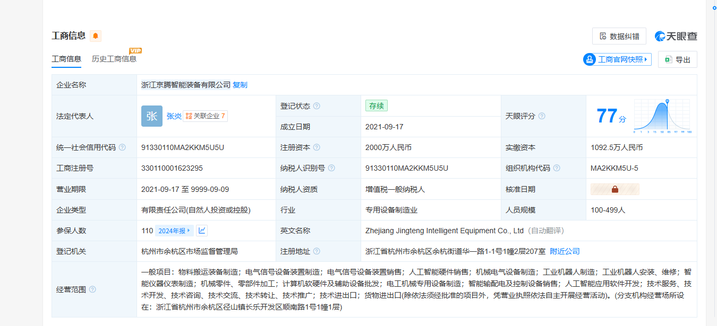Image resolution: width=717 pixels, height=326 pixels.
Task: Click help icon next to 登记状态
Action: pyautogui.click(x=317, y=106)
